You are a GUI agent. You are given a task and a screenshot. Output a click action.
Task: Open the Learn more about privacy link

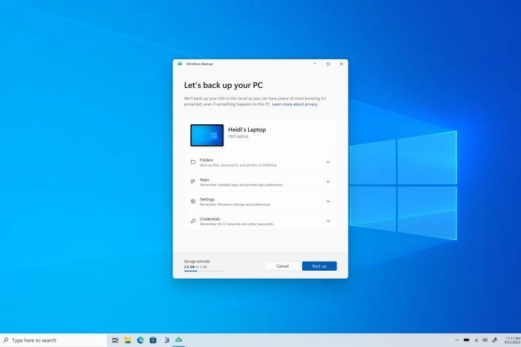(294, 104)
